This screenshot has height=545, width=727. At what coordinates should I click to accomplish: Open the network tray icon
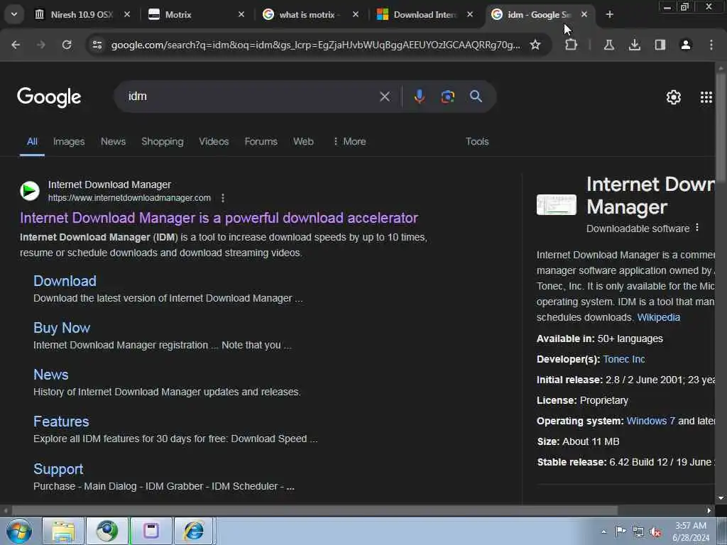click(638, 532)
